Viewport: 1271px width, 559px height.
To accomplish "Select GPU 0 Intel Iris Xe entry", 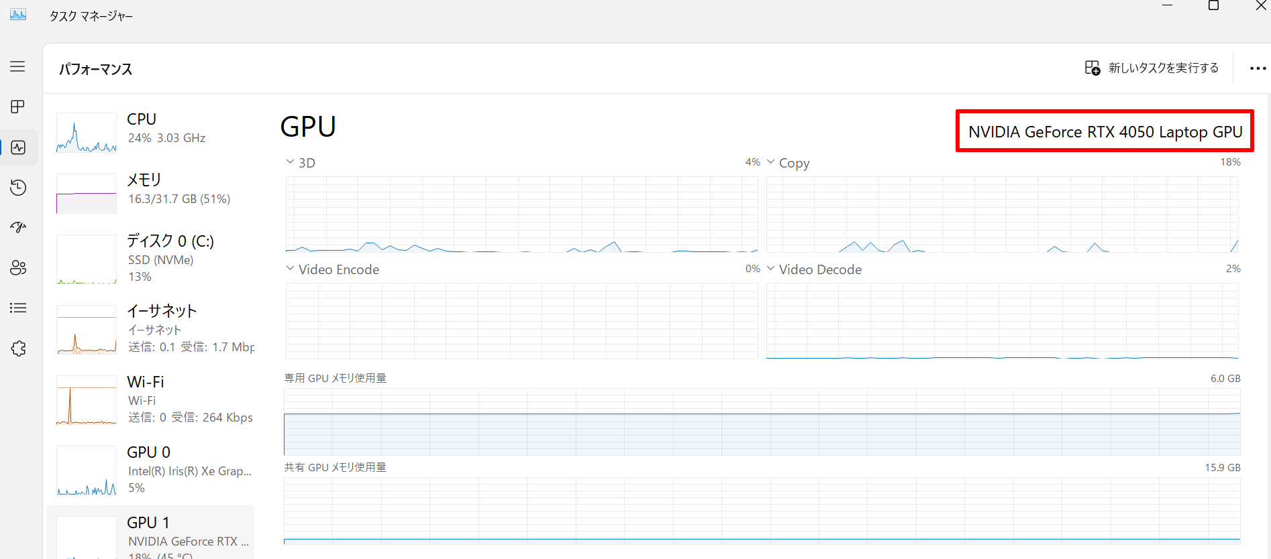I will 152,470.
